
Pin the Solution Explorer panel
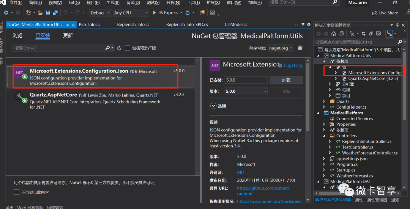pos(397,25)
